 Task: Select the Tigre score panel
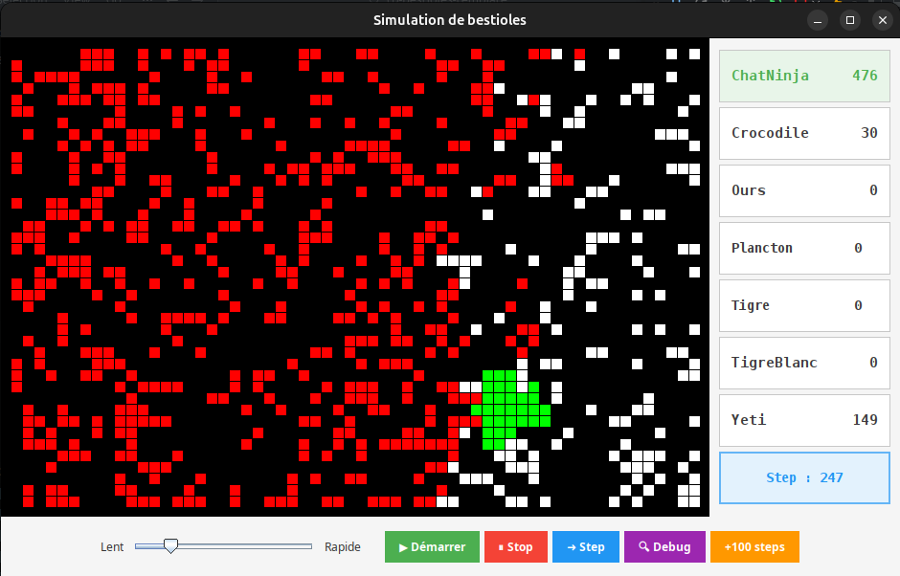click(804, 305)
